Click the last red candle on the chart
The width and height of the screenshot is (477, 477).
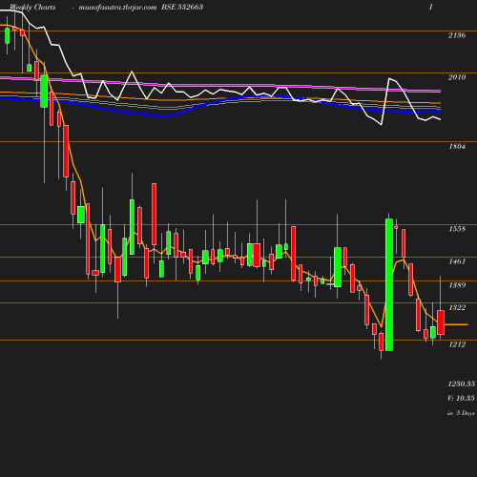pos(441,322)
